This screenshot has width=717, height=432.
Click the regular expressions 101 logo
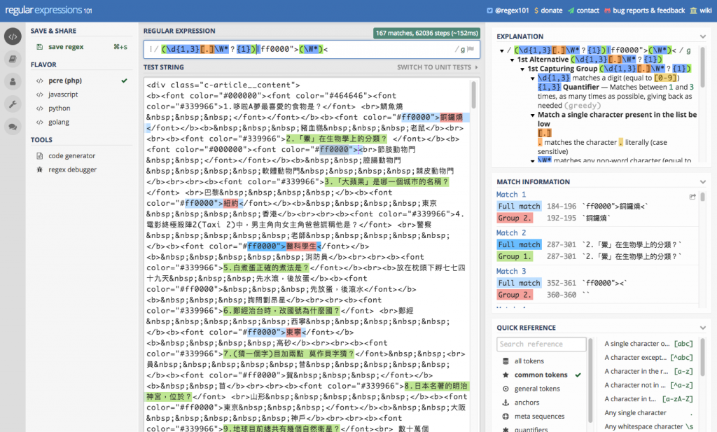(x=48, y=10)
